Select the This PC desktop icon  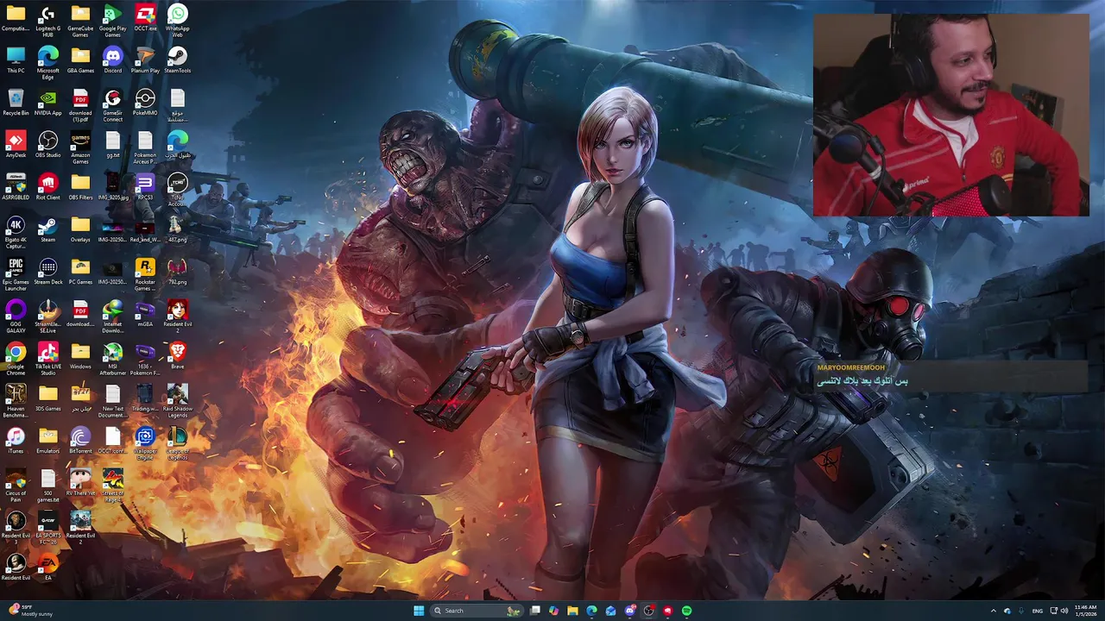[16, 60]
